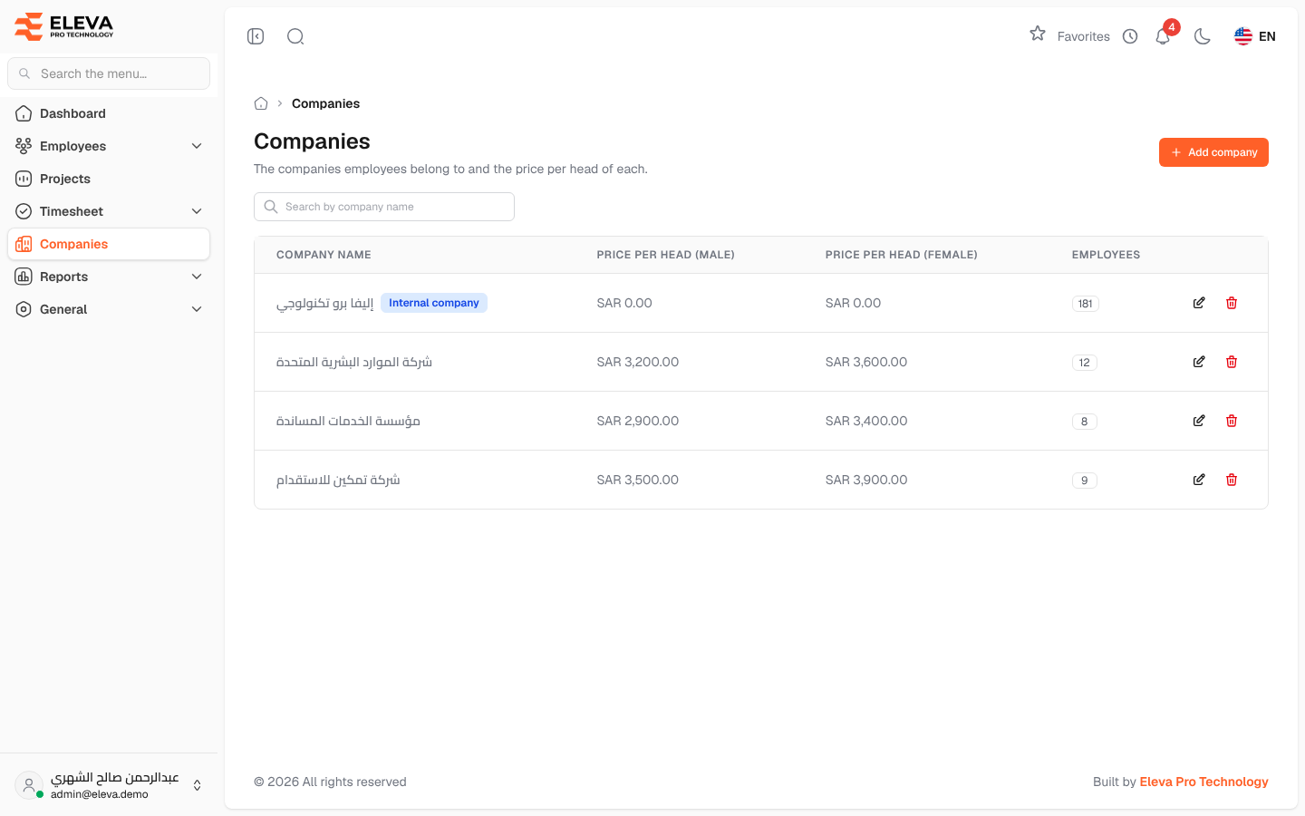Screen dimensions: 1305x816
Task: Expand the Timesheet menu chevron
Action: pos(197,211)
